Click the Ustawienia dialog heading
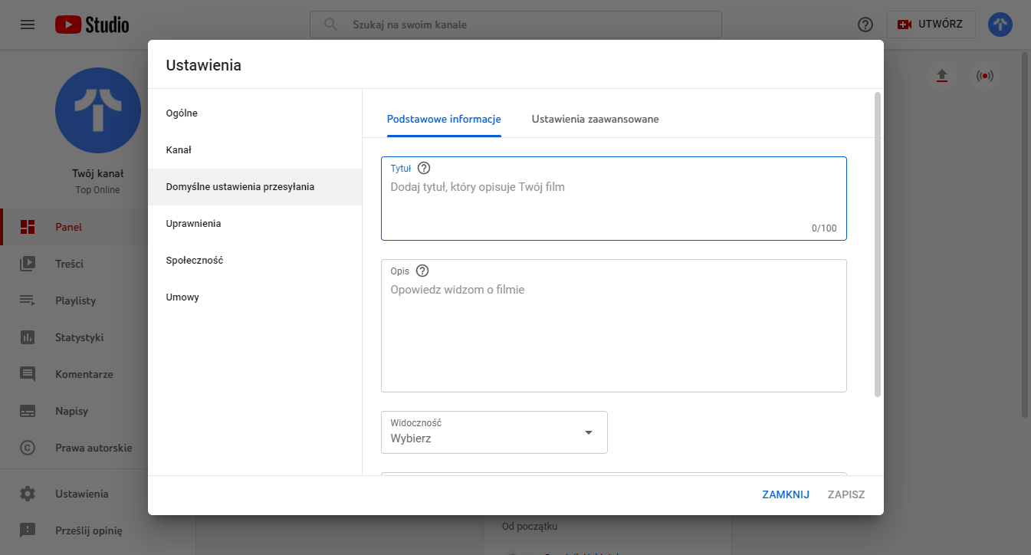This screenshot has height=555, width=1031. coord(204,65)
